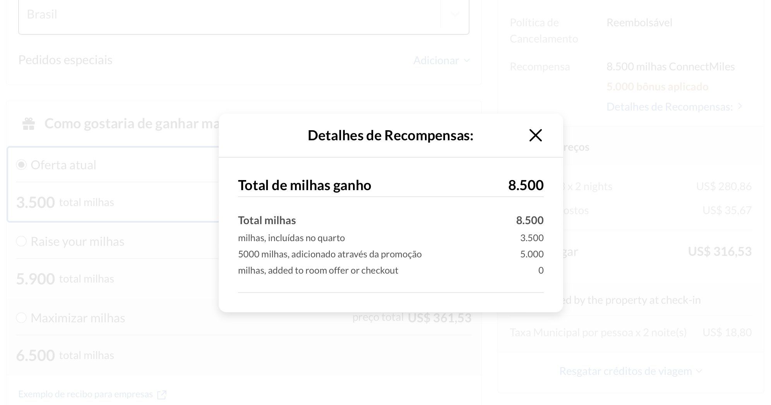The height and width of the screenshot is (405, 771).
Task: Click the chevron after Resgatar créditos de viagem
Action: [699, 371]
